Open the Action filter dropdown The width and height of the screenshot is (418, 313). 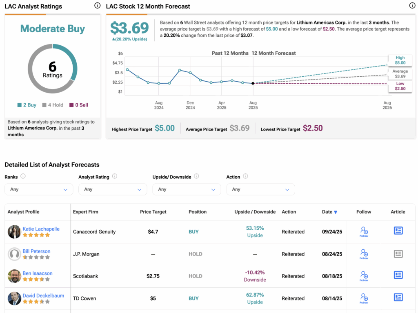(x=261, y=189)
